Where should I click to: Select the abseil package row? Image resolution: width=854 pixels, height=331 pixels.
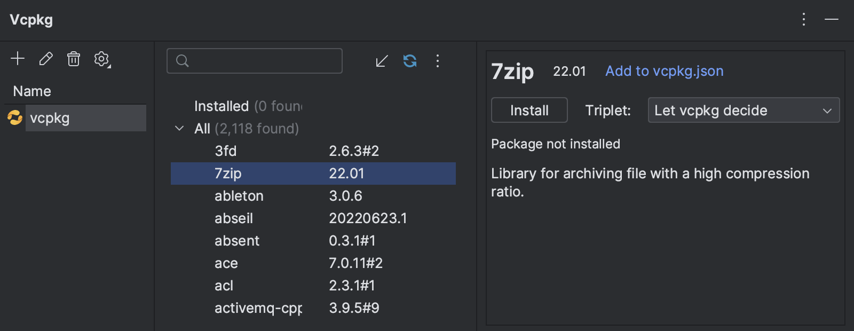click(313, 218)
